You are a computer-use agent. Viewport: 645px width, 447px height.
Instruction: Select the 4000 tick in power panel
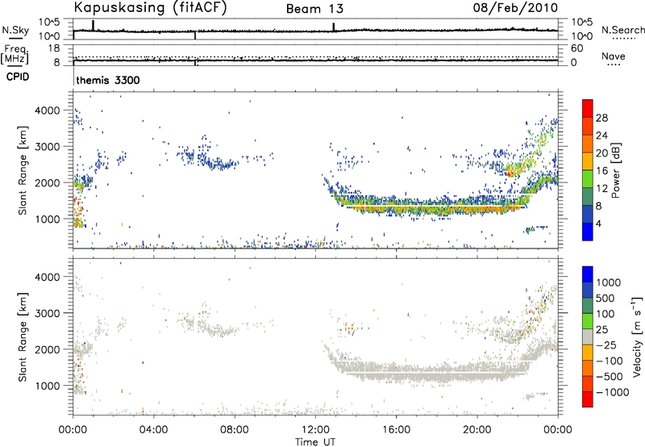[x=48, y=111]
